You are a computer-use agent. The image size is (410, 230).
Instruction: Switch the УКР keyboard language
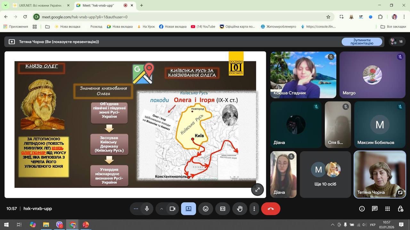tap(373, 225)
